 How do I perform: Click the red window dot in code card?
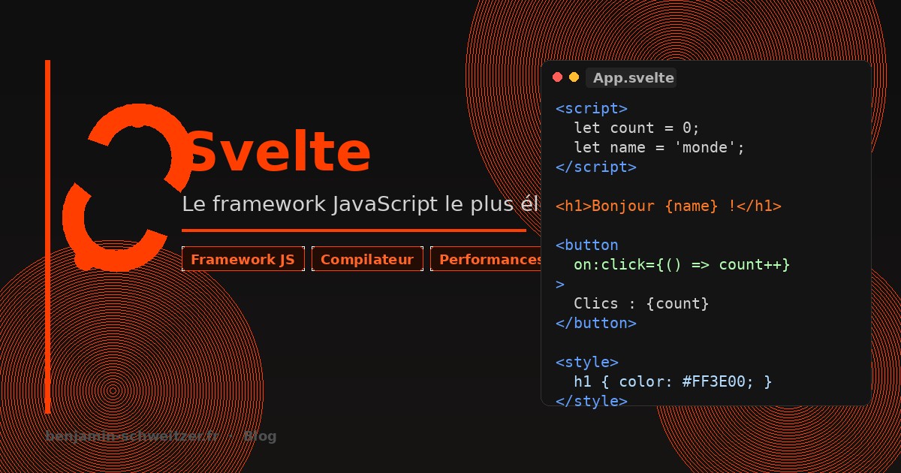click(557, 77)
